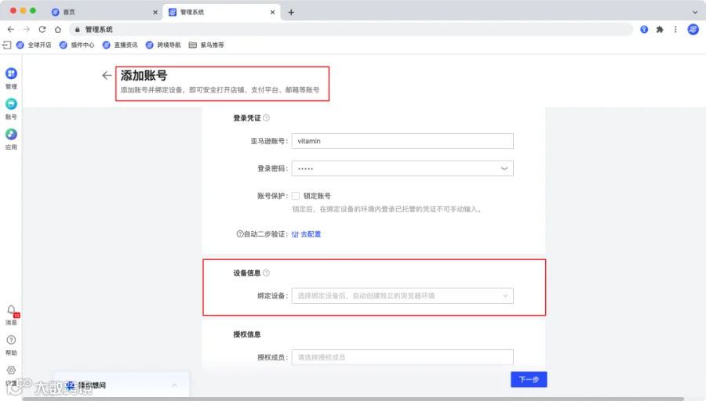The height and width of the screenshot is (401, 706).
Task: Open the 应用 sidebar section
Action: 11,139
